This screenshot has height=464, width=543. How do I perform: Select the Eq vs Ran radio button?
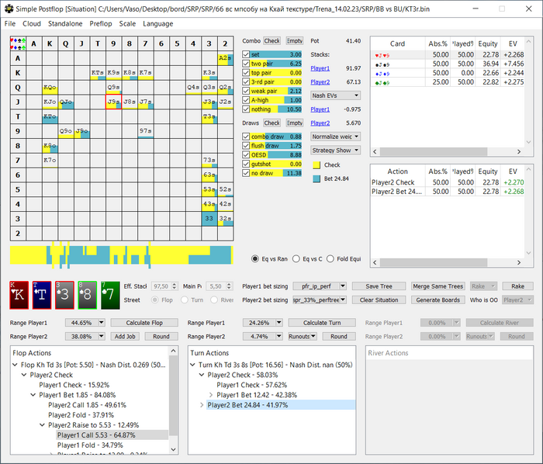pyautogui.click(x=256, y=258)
